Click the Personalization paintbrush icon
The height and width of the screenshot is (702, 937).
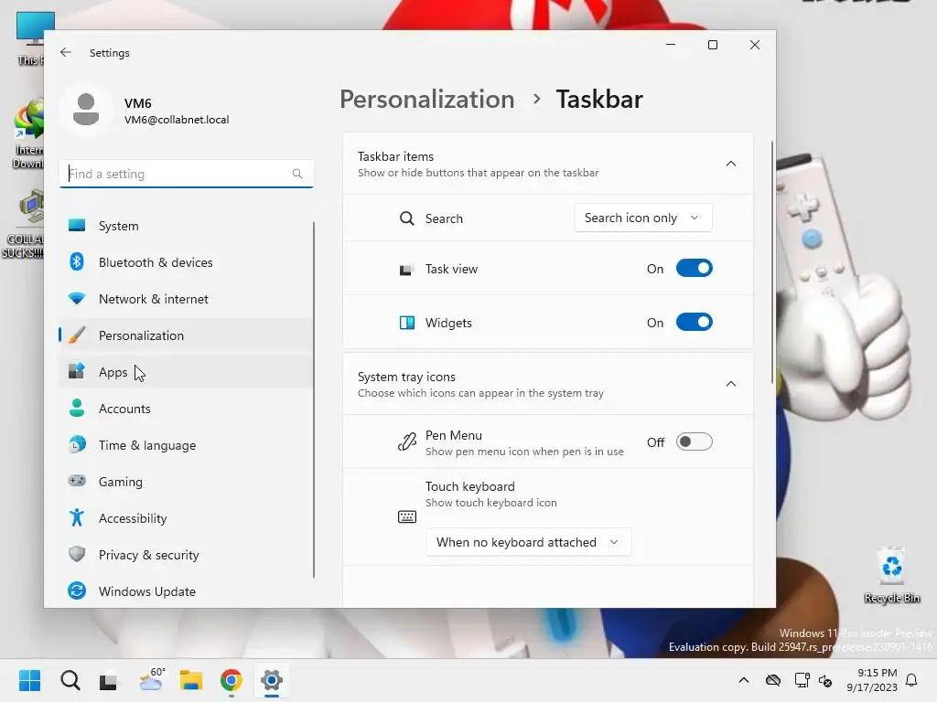pyautogui.click(x=77, y=335)
